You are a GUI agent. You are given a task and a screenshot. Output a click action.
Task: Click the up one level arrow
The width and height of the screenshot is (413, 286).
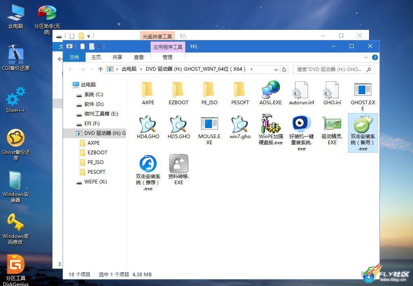(101, 69)
